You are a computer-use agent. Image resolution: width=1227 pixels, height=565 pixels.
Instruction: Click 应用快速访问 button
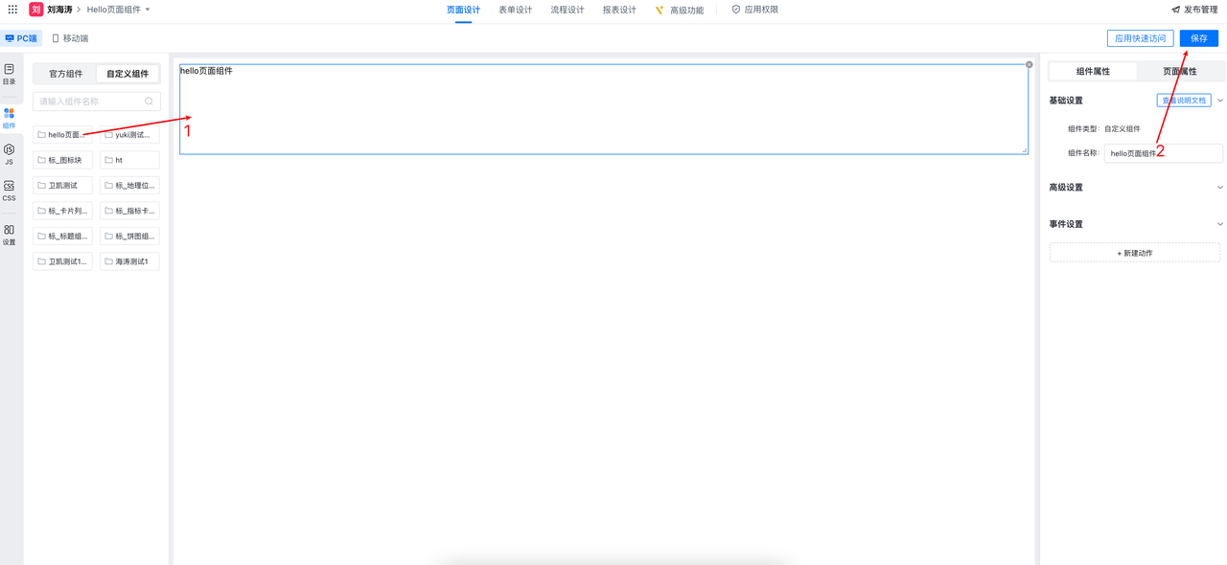(1140, 38)
